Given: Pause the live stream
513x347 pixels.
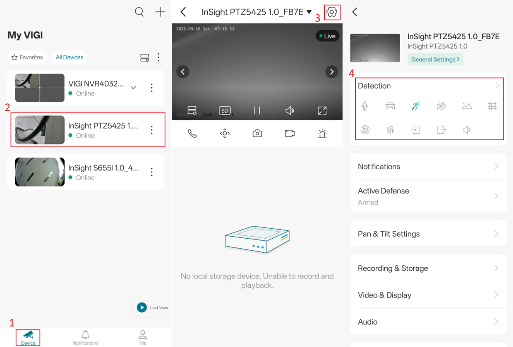Looking at the screenshot, I should (257, 110).
